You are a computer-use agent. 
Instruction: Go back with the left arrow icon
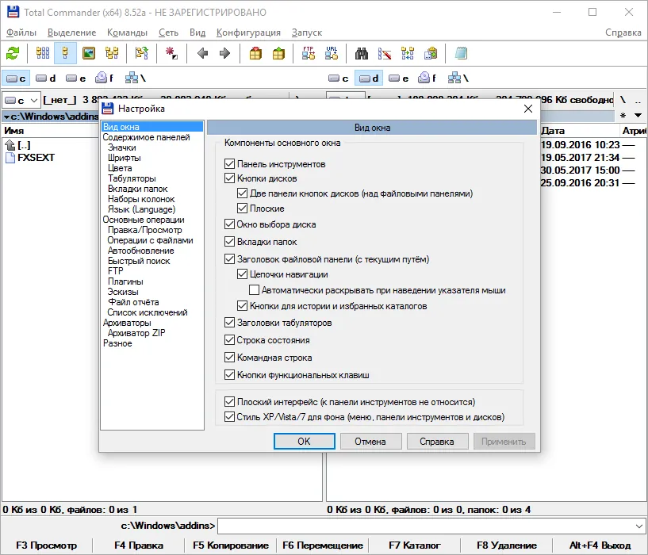(202, 53)
